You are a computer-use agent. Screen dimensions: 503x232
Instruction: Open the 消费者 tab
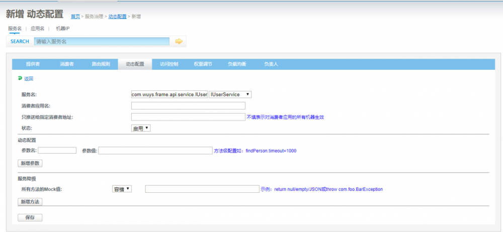(67, 64)
